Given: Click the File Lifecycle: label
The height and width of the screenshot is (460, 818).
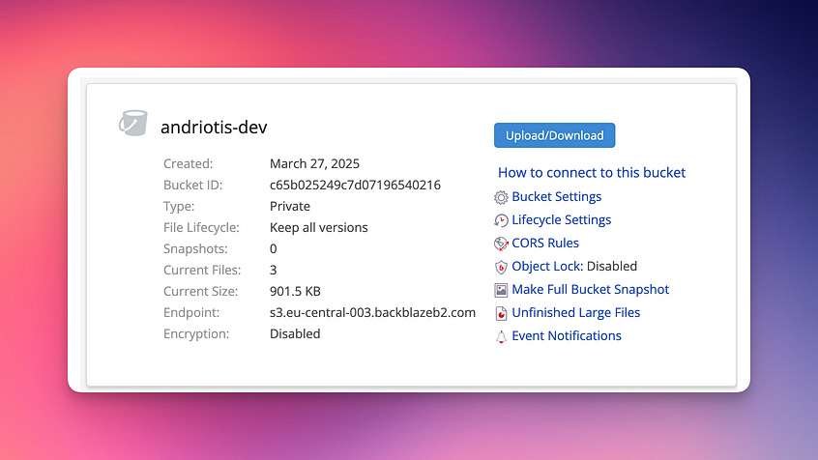Looking at the screenshot, I should coord(201,228).
